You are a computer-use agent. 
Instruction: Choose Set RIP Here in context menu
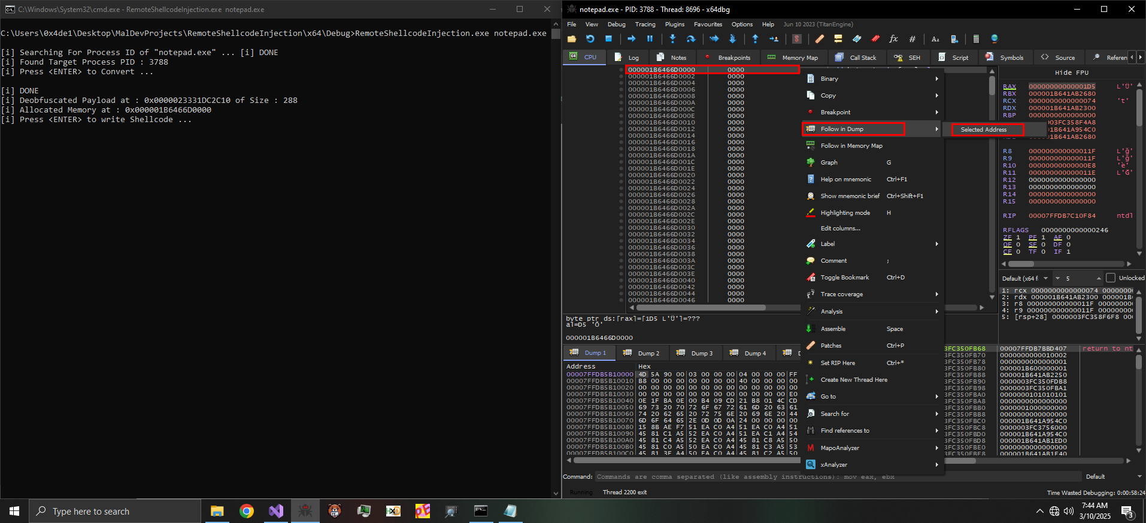click(x=872, y=363)
